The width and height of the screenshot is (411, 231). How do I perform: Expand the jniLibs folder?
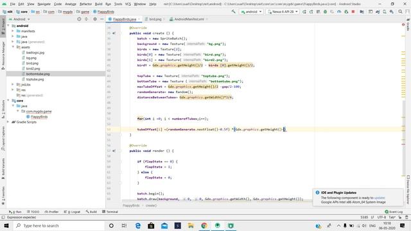pyautogui.click(x=13, y=84)
